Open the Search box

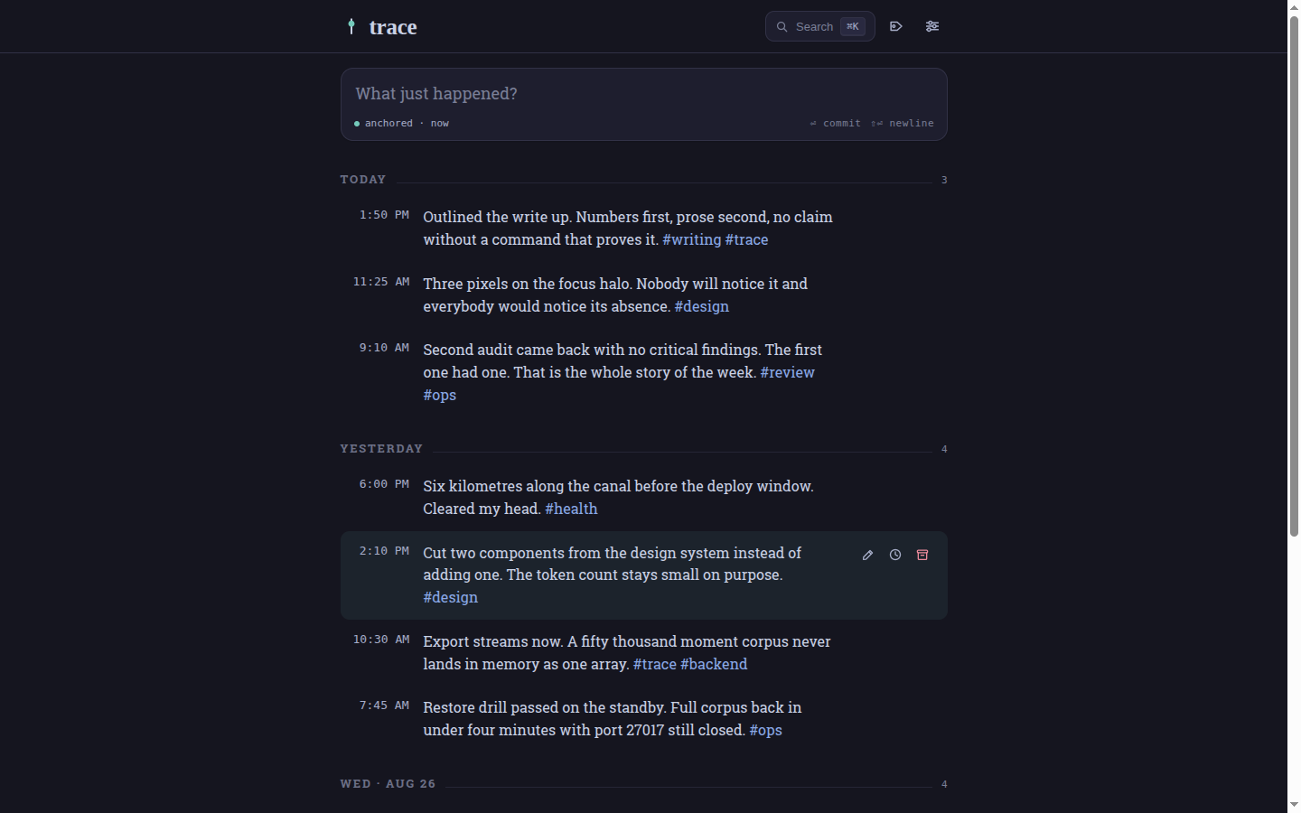pyautogui.click(x=820, y=26)
